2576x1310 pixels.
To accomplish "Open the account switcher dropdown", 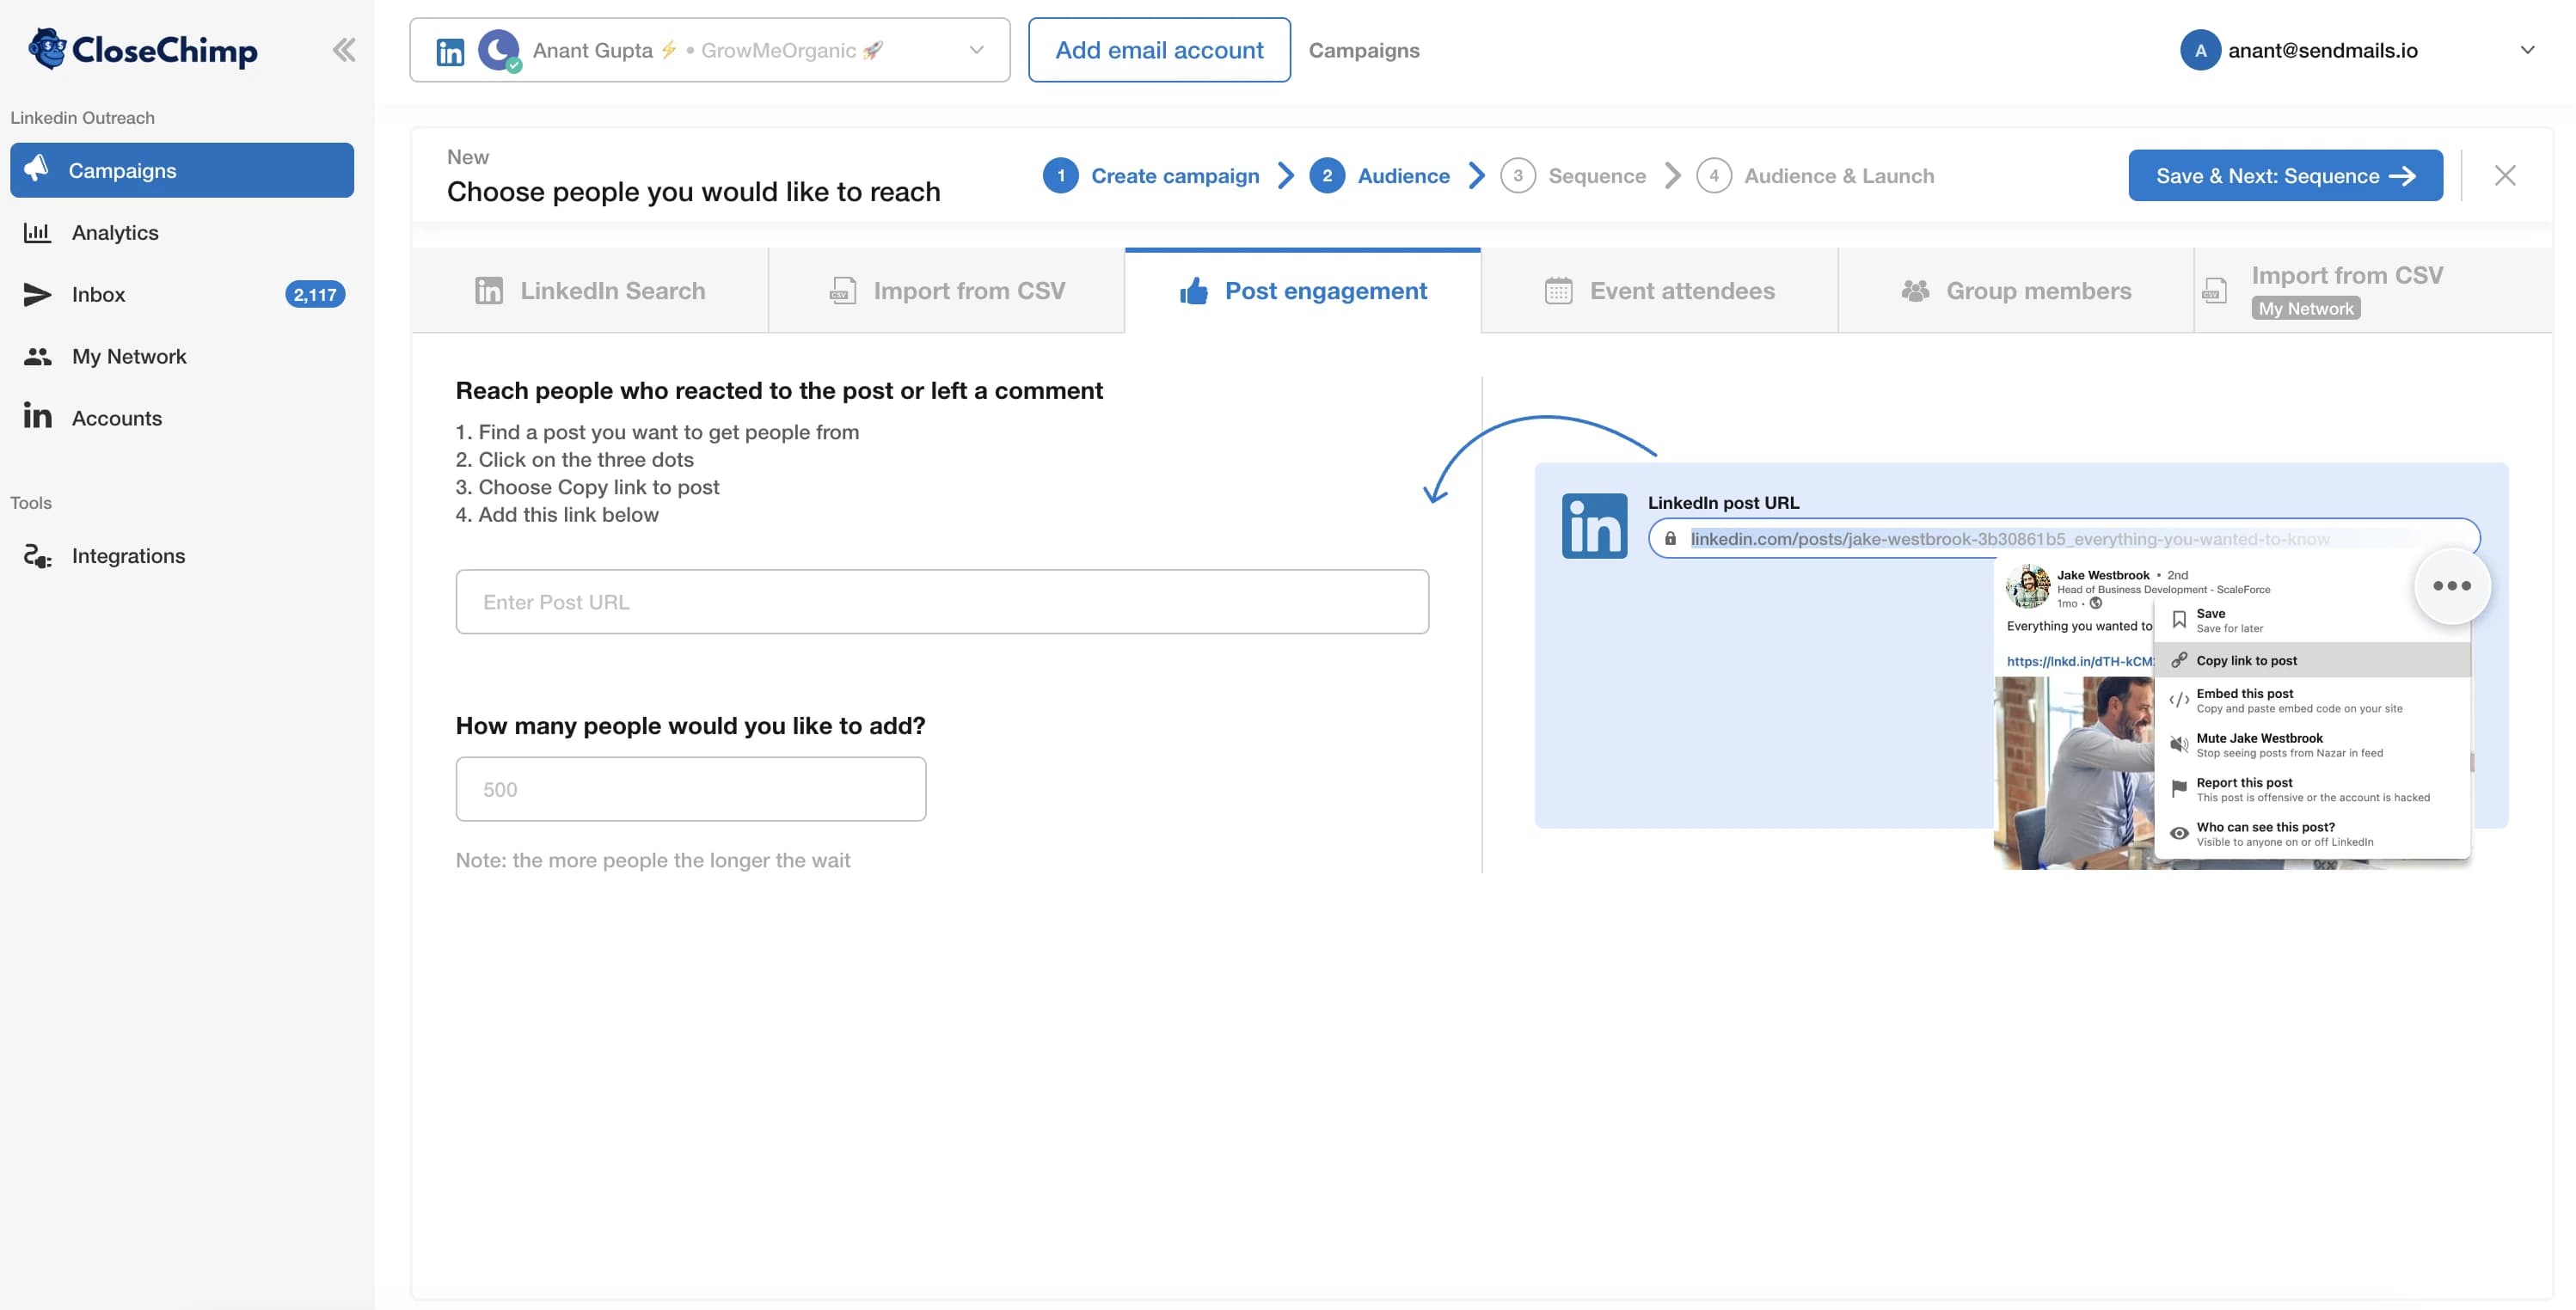I will pyautogui.click(x=975, y=50).
